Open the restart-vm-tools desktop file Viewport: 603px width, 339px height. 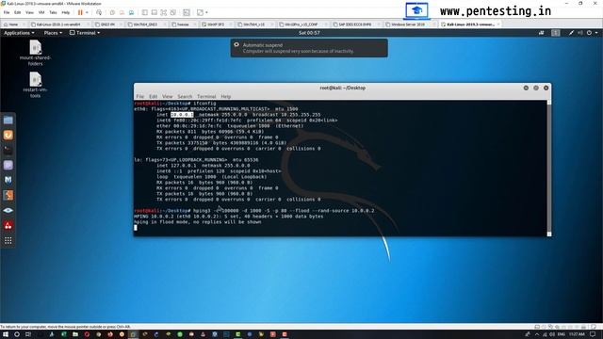[36, 85]
